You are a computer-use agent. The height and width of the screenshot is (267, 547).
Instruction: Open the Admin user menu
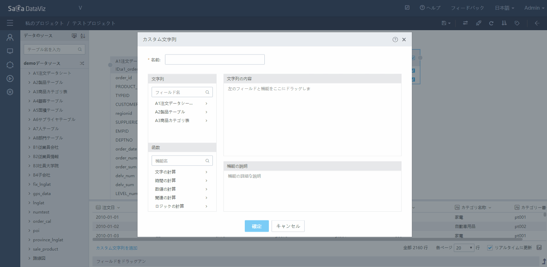click(534, 8)
